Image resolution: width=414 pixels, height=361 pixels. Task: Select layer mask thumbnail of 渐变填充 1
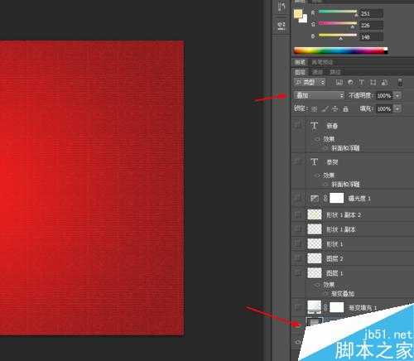pos(336,307)
